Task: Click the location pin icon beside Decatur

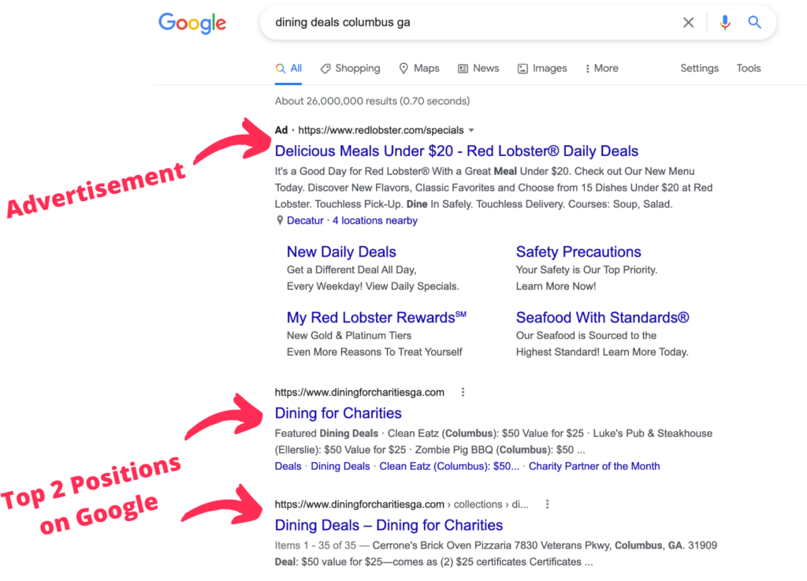Action: [280, 221]
